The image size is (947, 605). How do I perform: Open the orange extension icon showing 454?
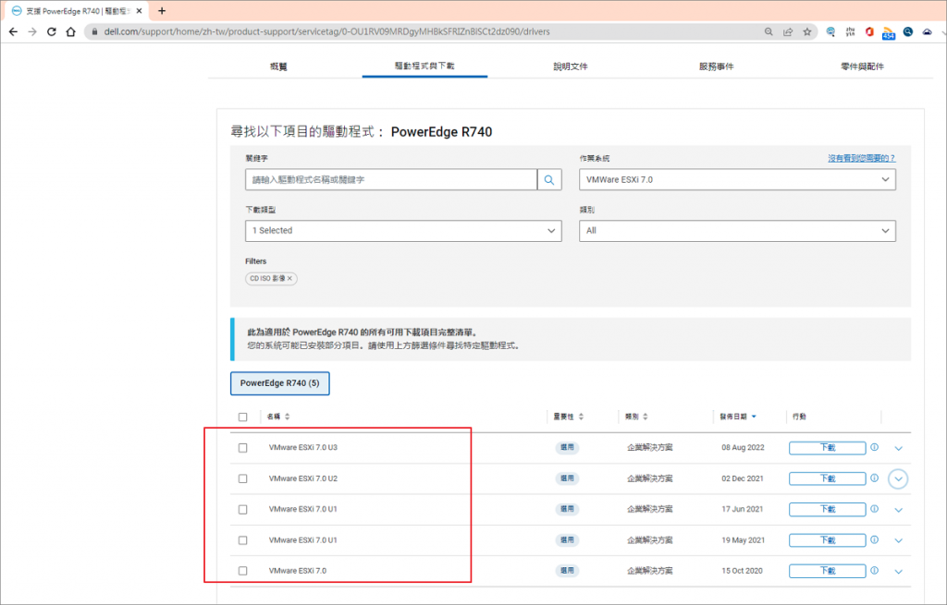[x=889, y=32]
